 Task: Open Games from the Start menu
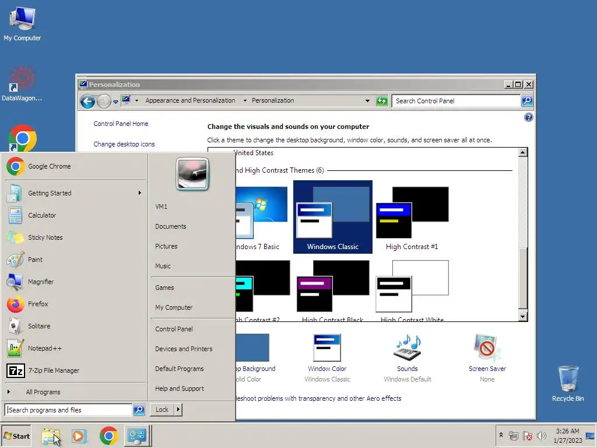[164, 288]
